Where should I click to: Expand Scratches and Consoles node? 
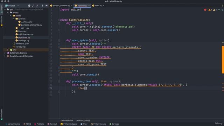5,56
